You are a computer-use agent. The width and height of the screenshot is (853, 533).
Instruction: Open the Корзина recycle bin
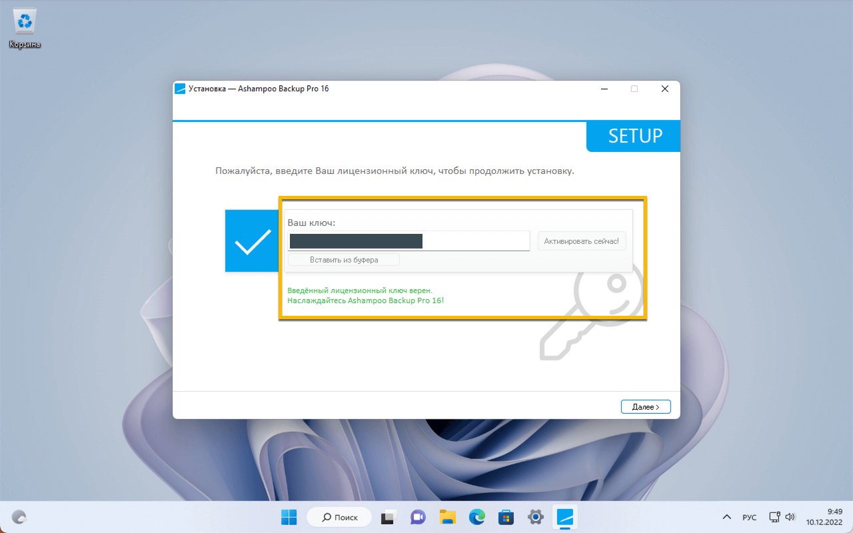(24, 21)
